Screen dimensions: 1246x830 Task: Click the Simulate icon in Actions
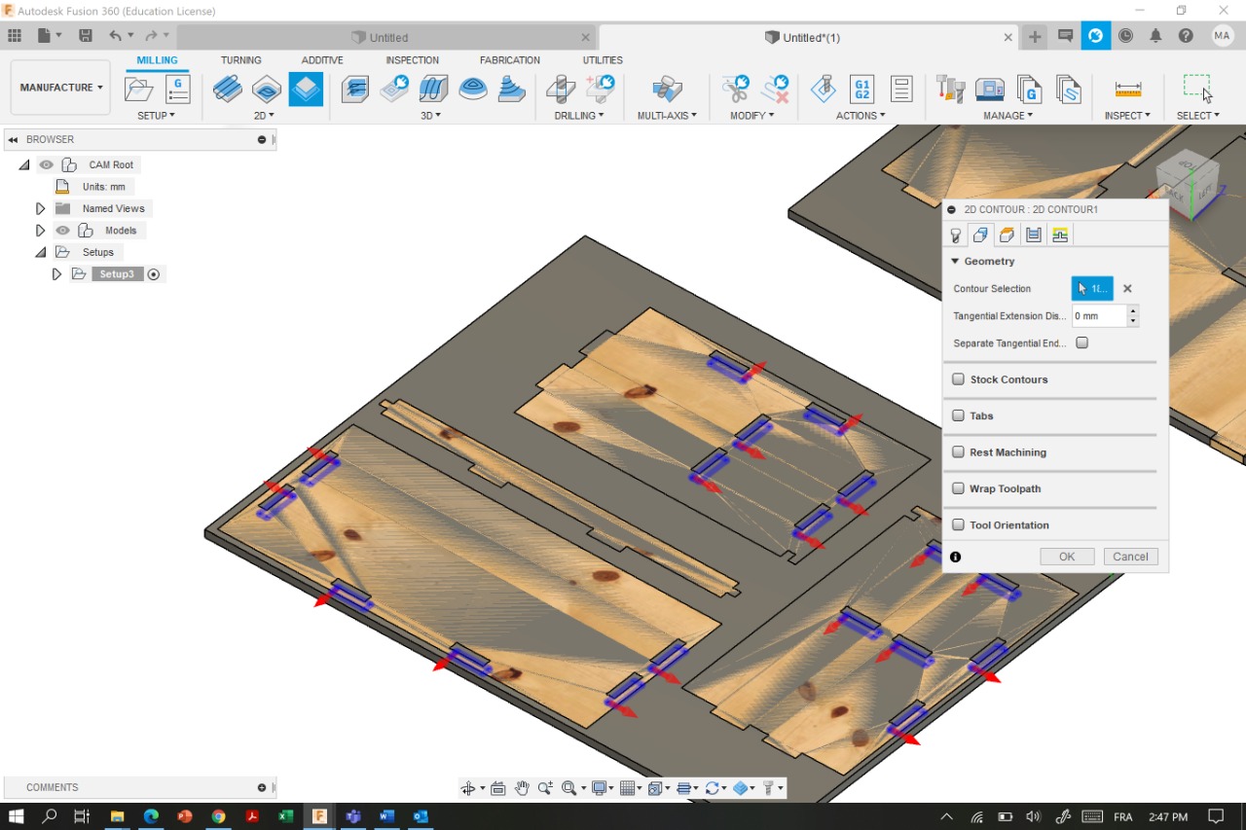point(823,90)
